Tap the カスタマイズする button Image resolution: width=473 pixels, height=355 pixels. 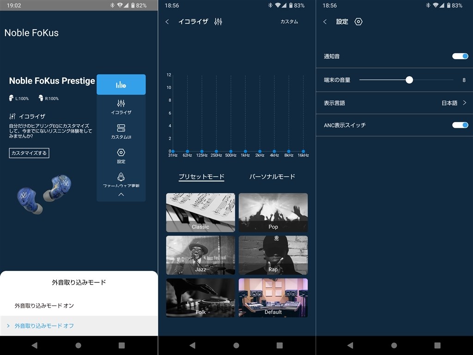click(x=29, y=153)
